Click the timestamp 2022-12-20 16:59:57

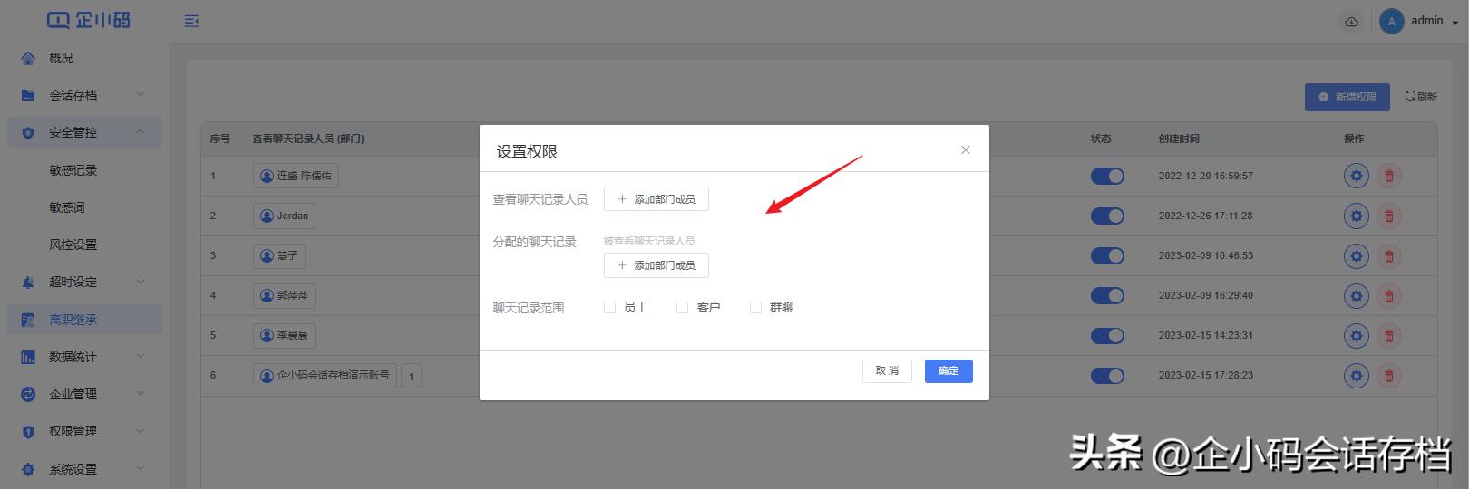(1205, 176)
